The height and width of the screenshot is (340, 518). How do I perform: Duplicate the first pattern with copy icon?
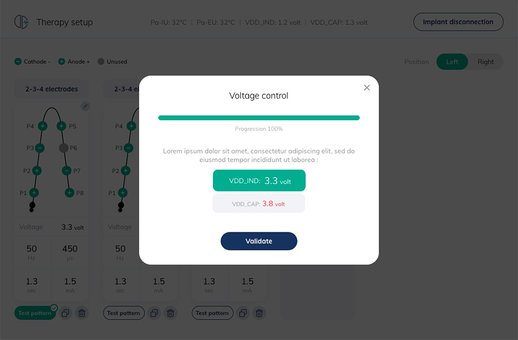coord(65,313)
